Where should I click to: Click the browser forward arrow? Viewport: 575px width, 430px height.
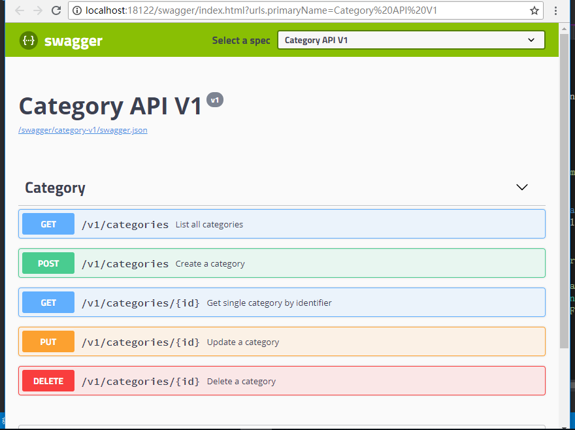pyautogui.click(x=38, y=10)
